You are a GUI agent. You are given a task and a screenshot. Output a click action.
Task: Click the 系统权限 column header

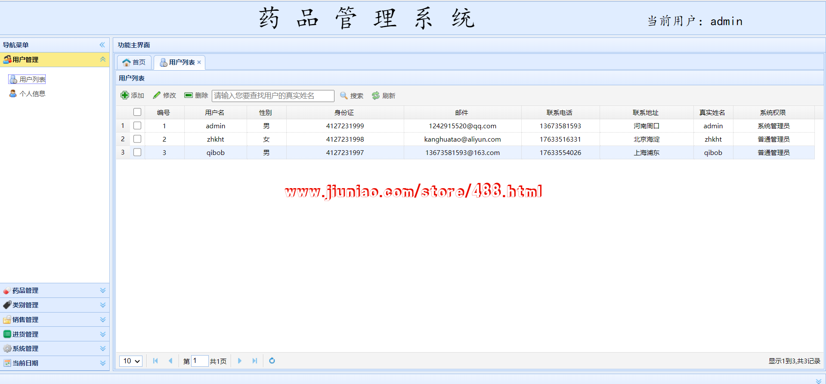773,112
